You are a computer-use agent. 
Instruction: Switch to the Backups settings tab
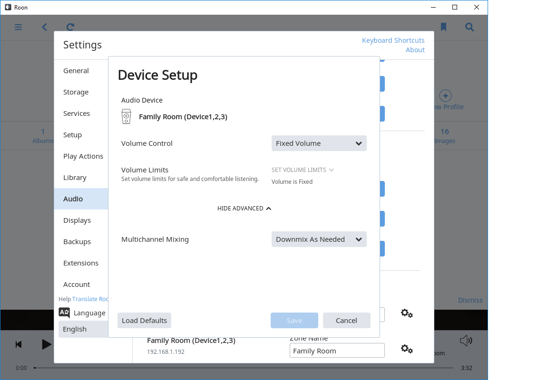81,242
